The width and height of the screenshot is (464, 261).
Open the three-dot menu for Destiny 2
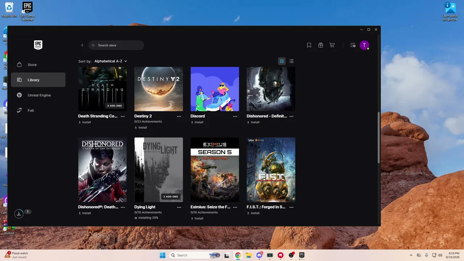coord(179,116)
